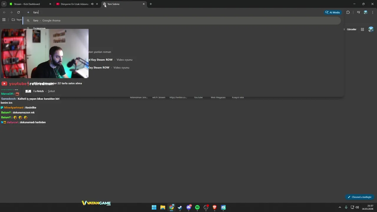Open Spotify from the taskbar
Image resolution: width=377 pixels, height=212 pixels.
[197, 207]
